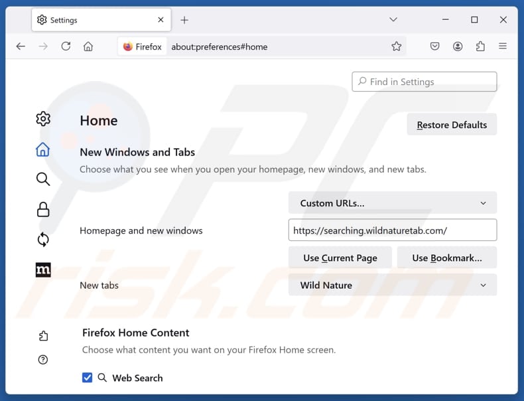
Task: Select the Home category in sidebar
Action: (x=42, y=149)
